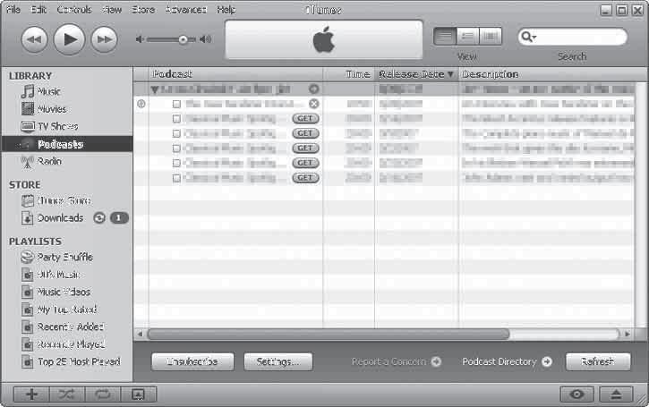Click the Downloads refresh activity icon
The width and height of the screenshot is (649, 407).
[x=99, y=217]
